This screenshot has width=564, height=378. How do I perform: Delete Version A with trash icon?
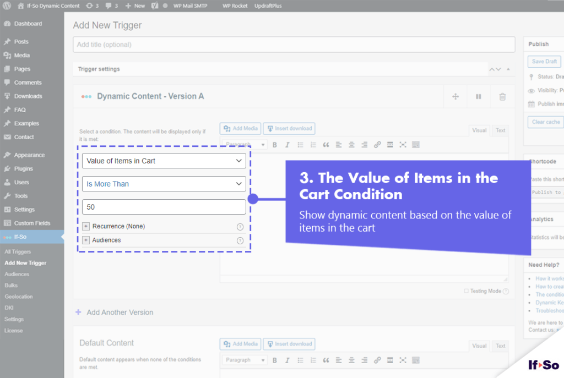click(x=502, y=96)
